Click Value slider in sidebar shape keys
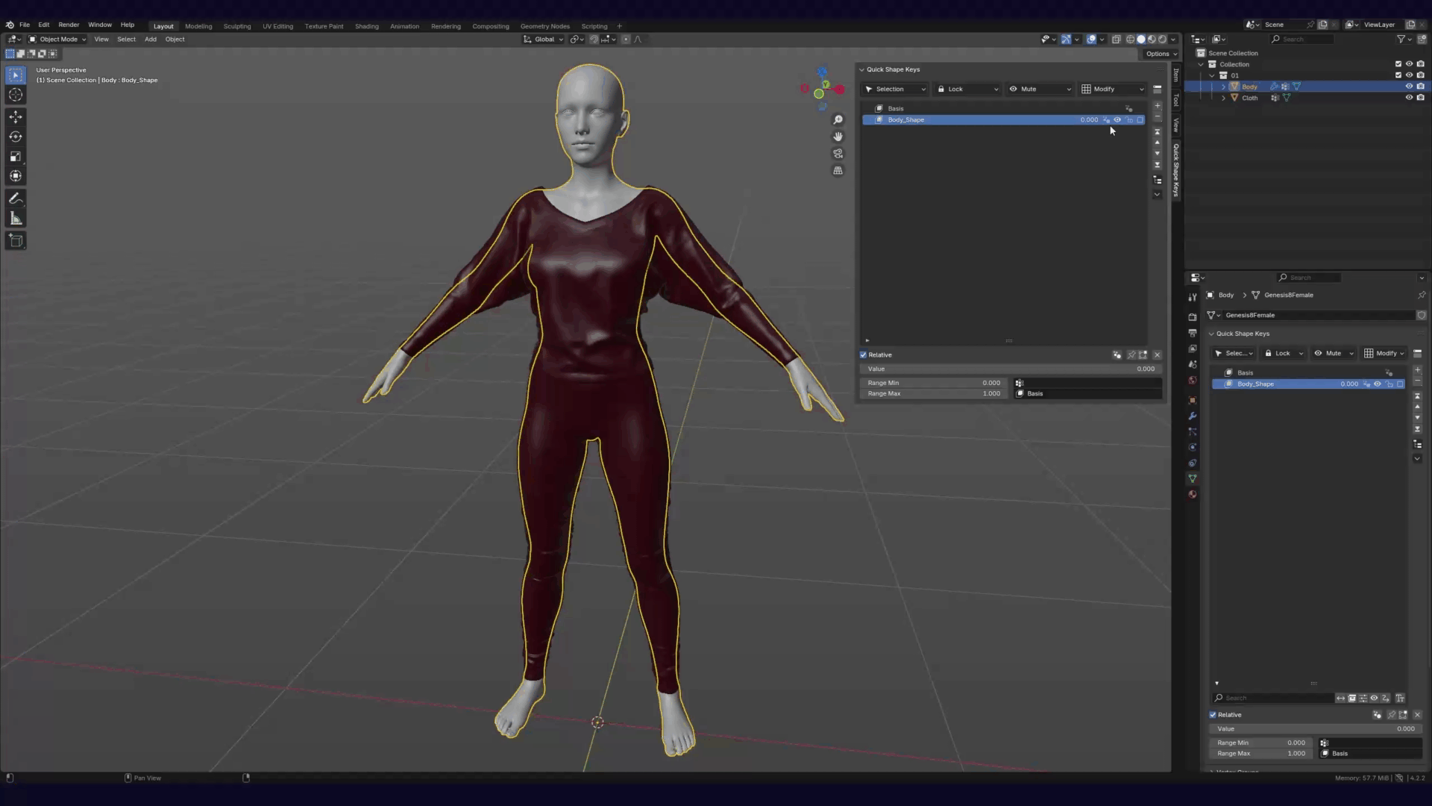Viewport: 1432px width, 806px height. pos(1011,369)
